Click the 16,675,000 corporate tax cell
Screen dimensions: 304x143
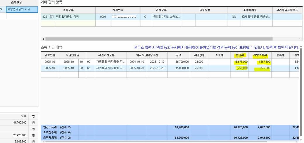click(x=241, y=62)
